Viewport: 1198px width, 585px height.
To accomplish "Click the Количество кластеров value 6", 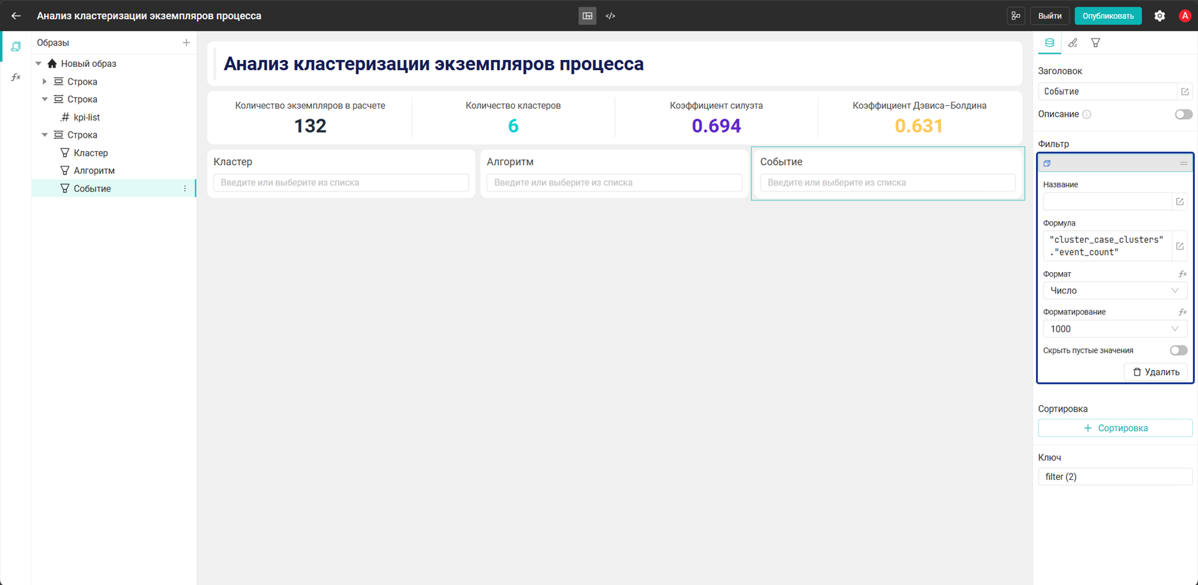I will pyautogui.click(x=513, y=126).
